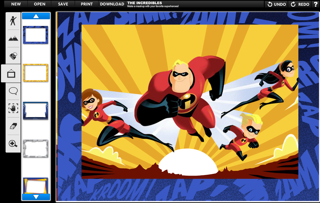Open the backgrounds mountain tool
320x203 pixels.
tap(13, 38)
